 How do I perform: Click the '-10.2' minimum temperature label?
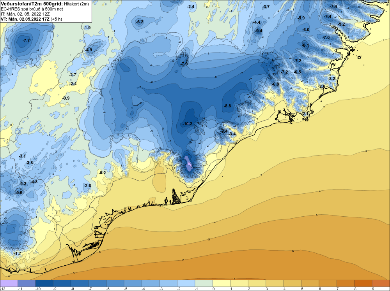pyautogui.click(x=187, y=124)
